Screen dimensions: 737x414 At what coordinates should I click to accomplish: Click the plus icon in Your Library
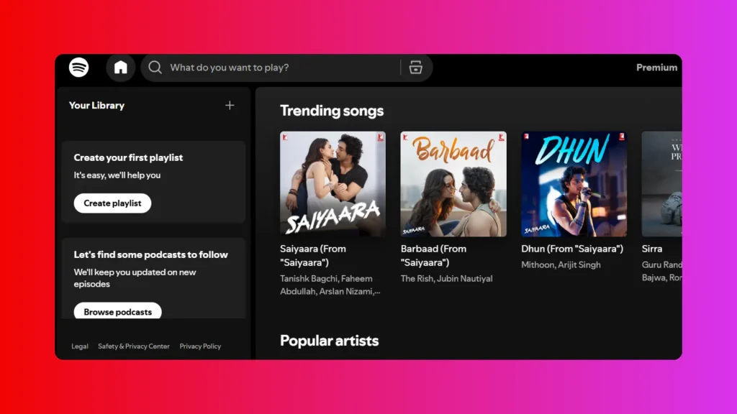(230, 106)
